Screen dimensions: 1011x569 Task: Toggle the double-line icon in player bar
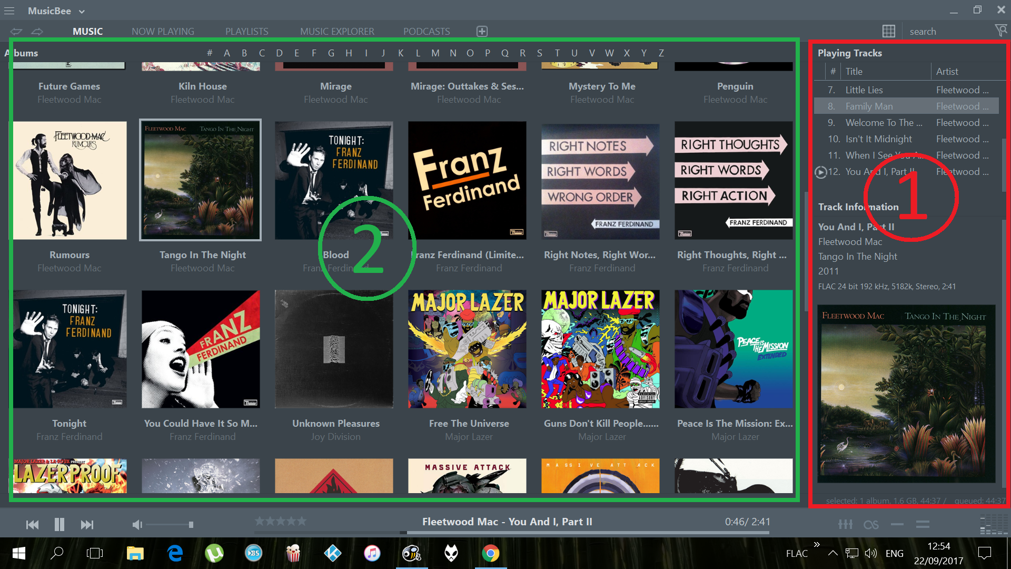click(923, 524)
